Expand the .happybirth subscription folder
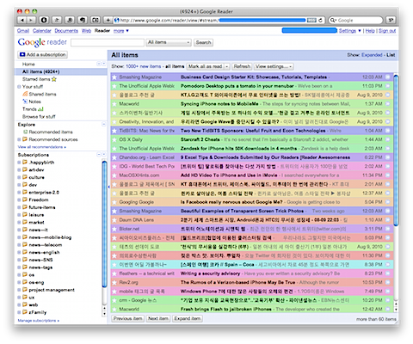 (x=19, y=163)
